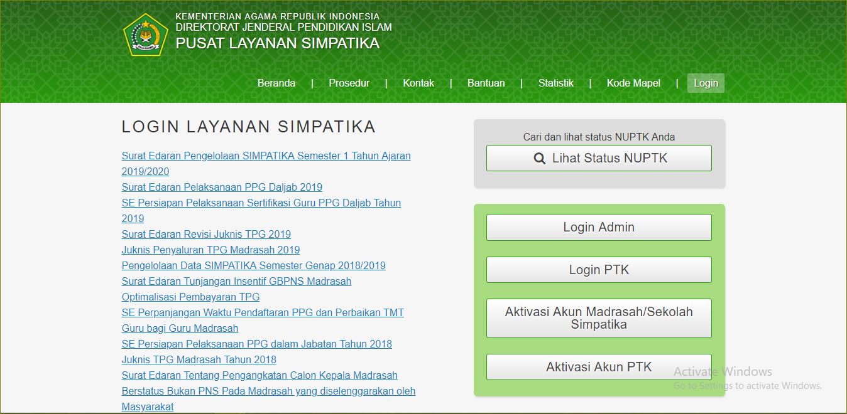Image resolution: width=847 pixels, height=414 pixels.
Task: Click the PUSAT LAYANAN SIMPATIKA header title
Action: (x=278, y=43)
